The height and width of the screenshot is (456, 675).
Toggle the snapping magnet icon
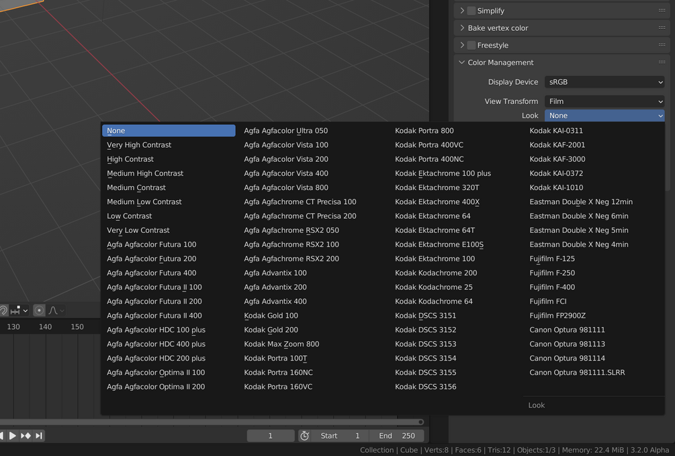[x=3, y=310]
